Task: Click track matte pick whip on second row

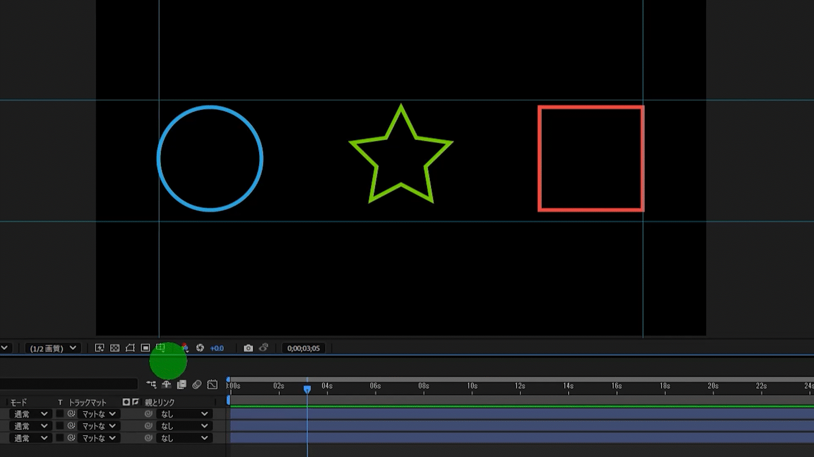Action: click(x=71, y=425)
